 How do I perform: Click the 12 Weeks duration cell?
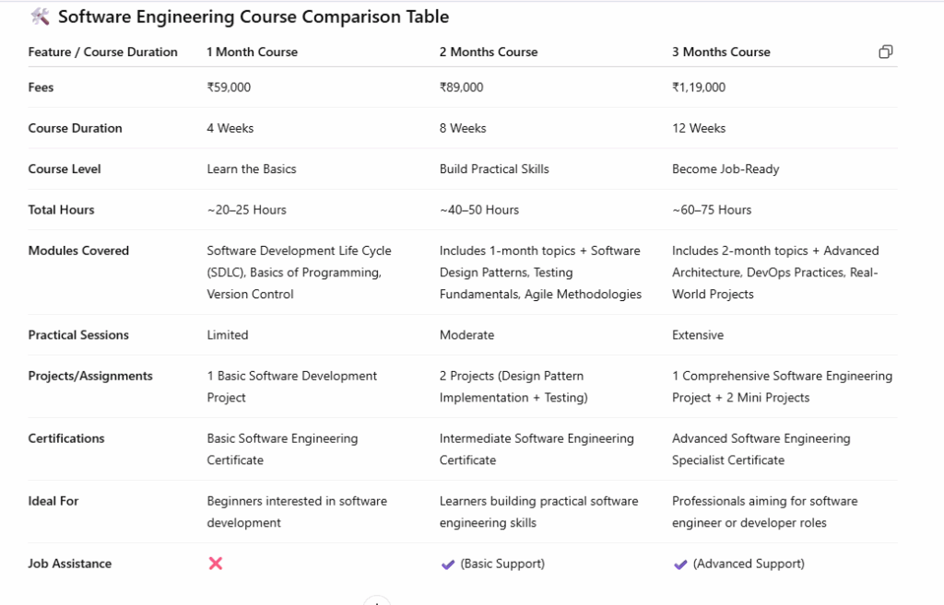(699, 128)
